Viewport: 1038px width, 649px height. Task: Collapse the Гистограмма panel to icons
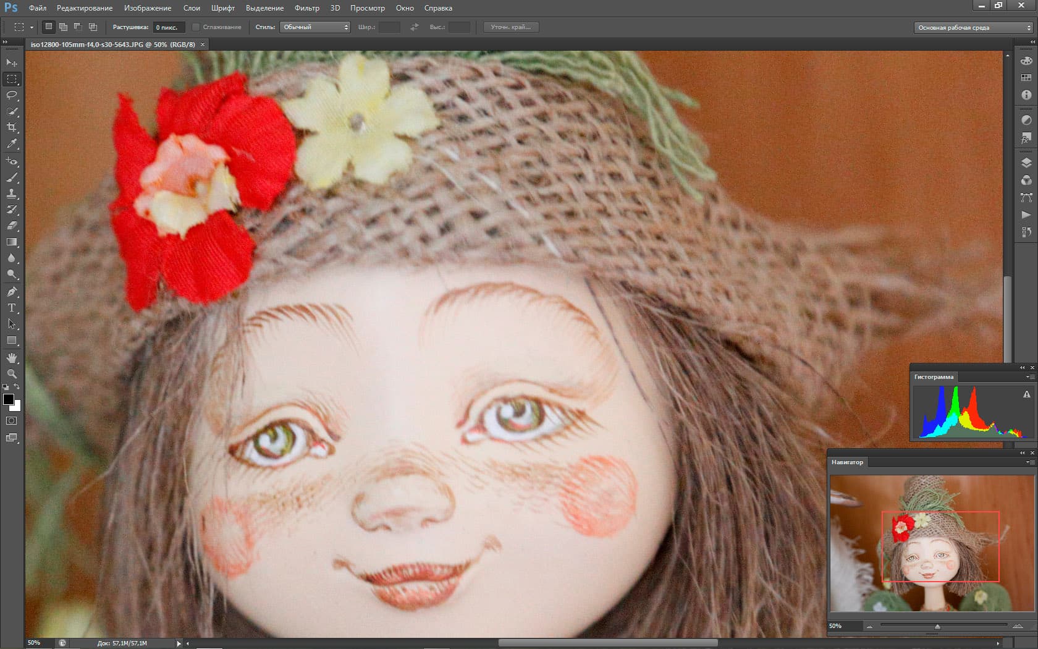[1022, 367]
